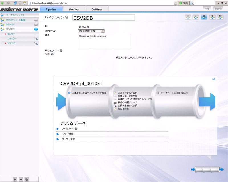228x182 pixels.
Task: Click the 大文字→小文字変換 filter entry
Action: coord(127,93)
